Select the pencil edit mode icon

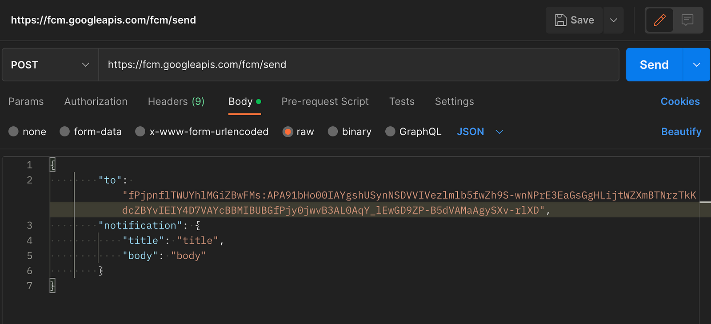(x=659, y=20)
